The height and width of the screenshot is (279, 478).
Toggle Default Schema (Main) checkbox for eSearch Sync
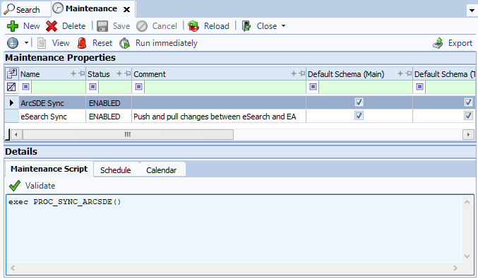pyautogui.click(x=359, y=116)
